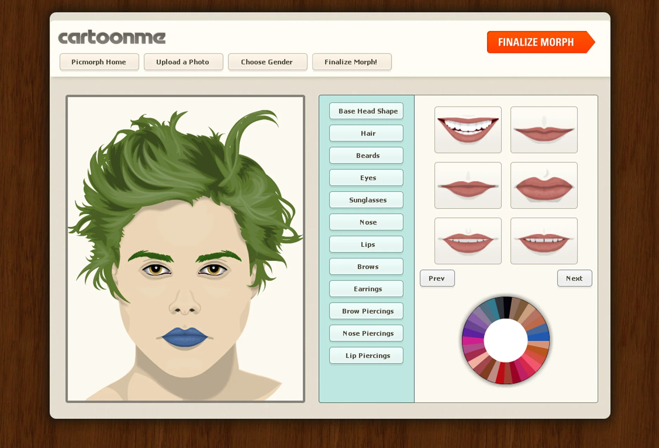The width and height of the screenshot is (659, 448).
Task: Show next page of lip styles with Next
Action: coord(574,278)
